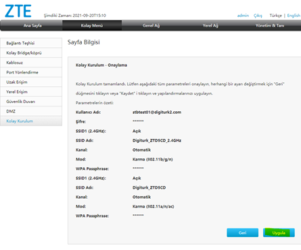Go to the Port Yönlendirme menu item
Image resolution: width=301 pixels, height=250 pixels.
[x=31, y=72]
